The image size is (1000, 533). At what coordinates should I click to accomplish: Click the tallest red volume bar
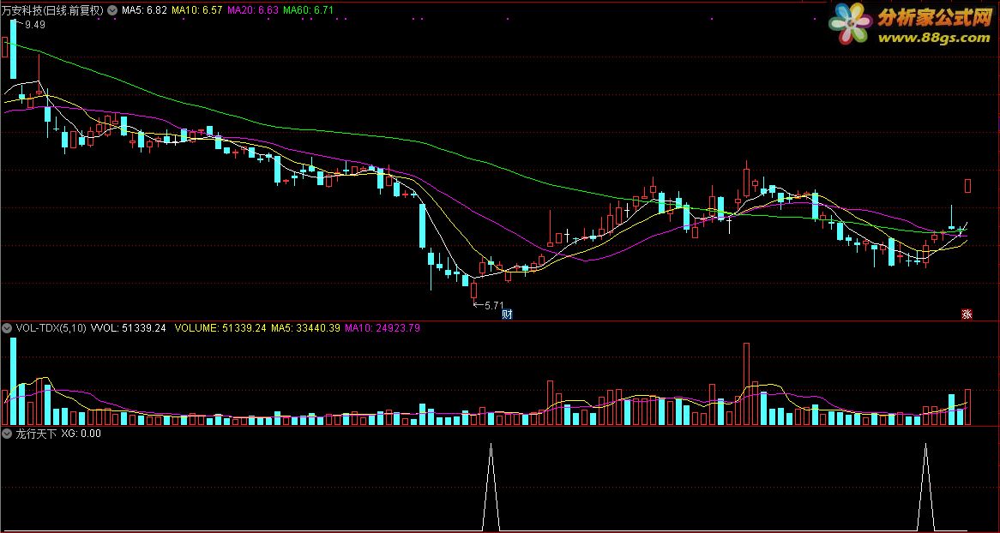[x=745, y=384]
